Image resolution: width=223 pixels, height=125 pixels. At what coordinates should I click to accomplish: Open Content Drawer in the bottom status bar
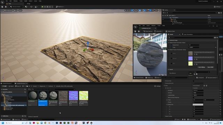pyautogui.click(x=6, y=119)
